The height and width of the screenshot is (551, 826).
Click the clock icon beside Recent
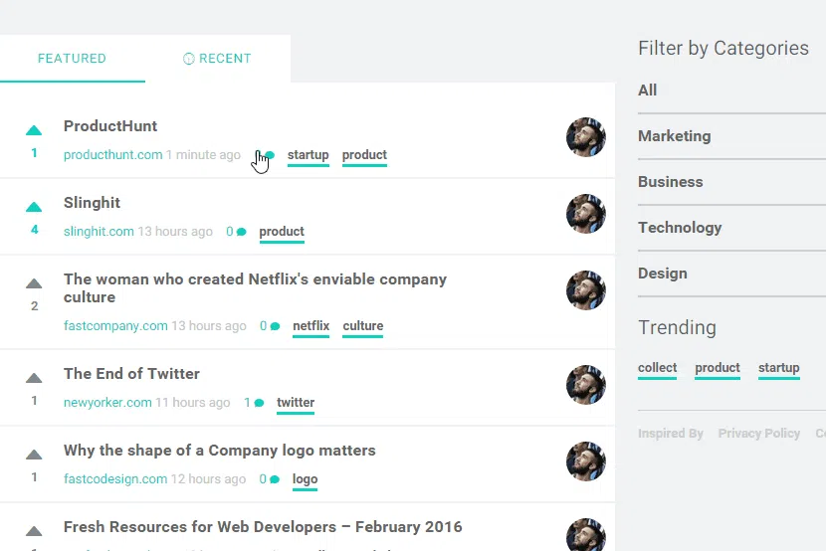coord(189,59)
